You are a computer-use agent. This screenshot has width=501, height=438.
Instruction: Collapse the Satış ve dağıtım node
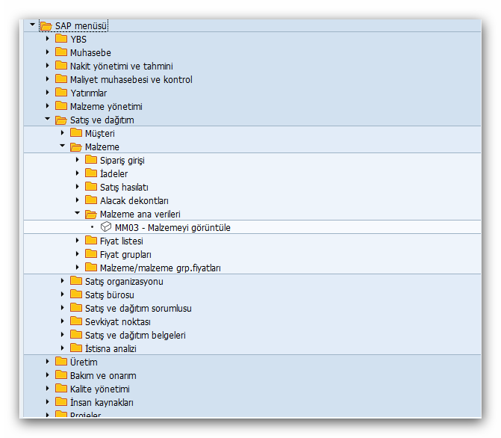[47, 119]
